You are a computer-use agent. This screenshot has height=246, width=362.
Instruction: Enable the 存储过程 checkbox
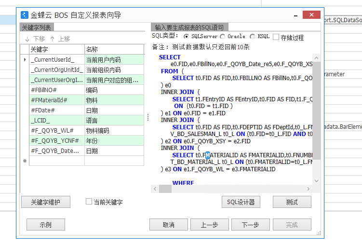click(x=276, y=37)
